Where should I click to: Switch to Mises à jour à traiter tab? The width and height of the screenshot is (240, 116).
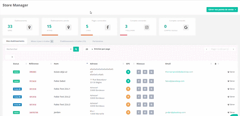click(42, 41)
